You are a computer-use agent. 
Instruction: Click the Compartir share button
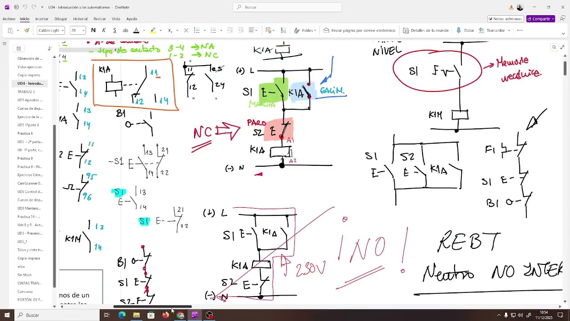[x=541, y=19]
